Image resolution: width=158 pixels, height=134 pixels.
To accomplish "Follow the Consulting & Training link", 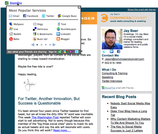I will (x=114, y=73).
